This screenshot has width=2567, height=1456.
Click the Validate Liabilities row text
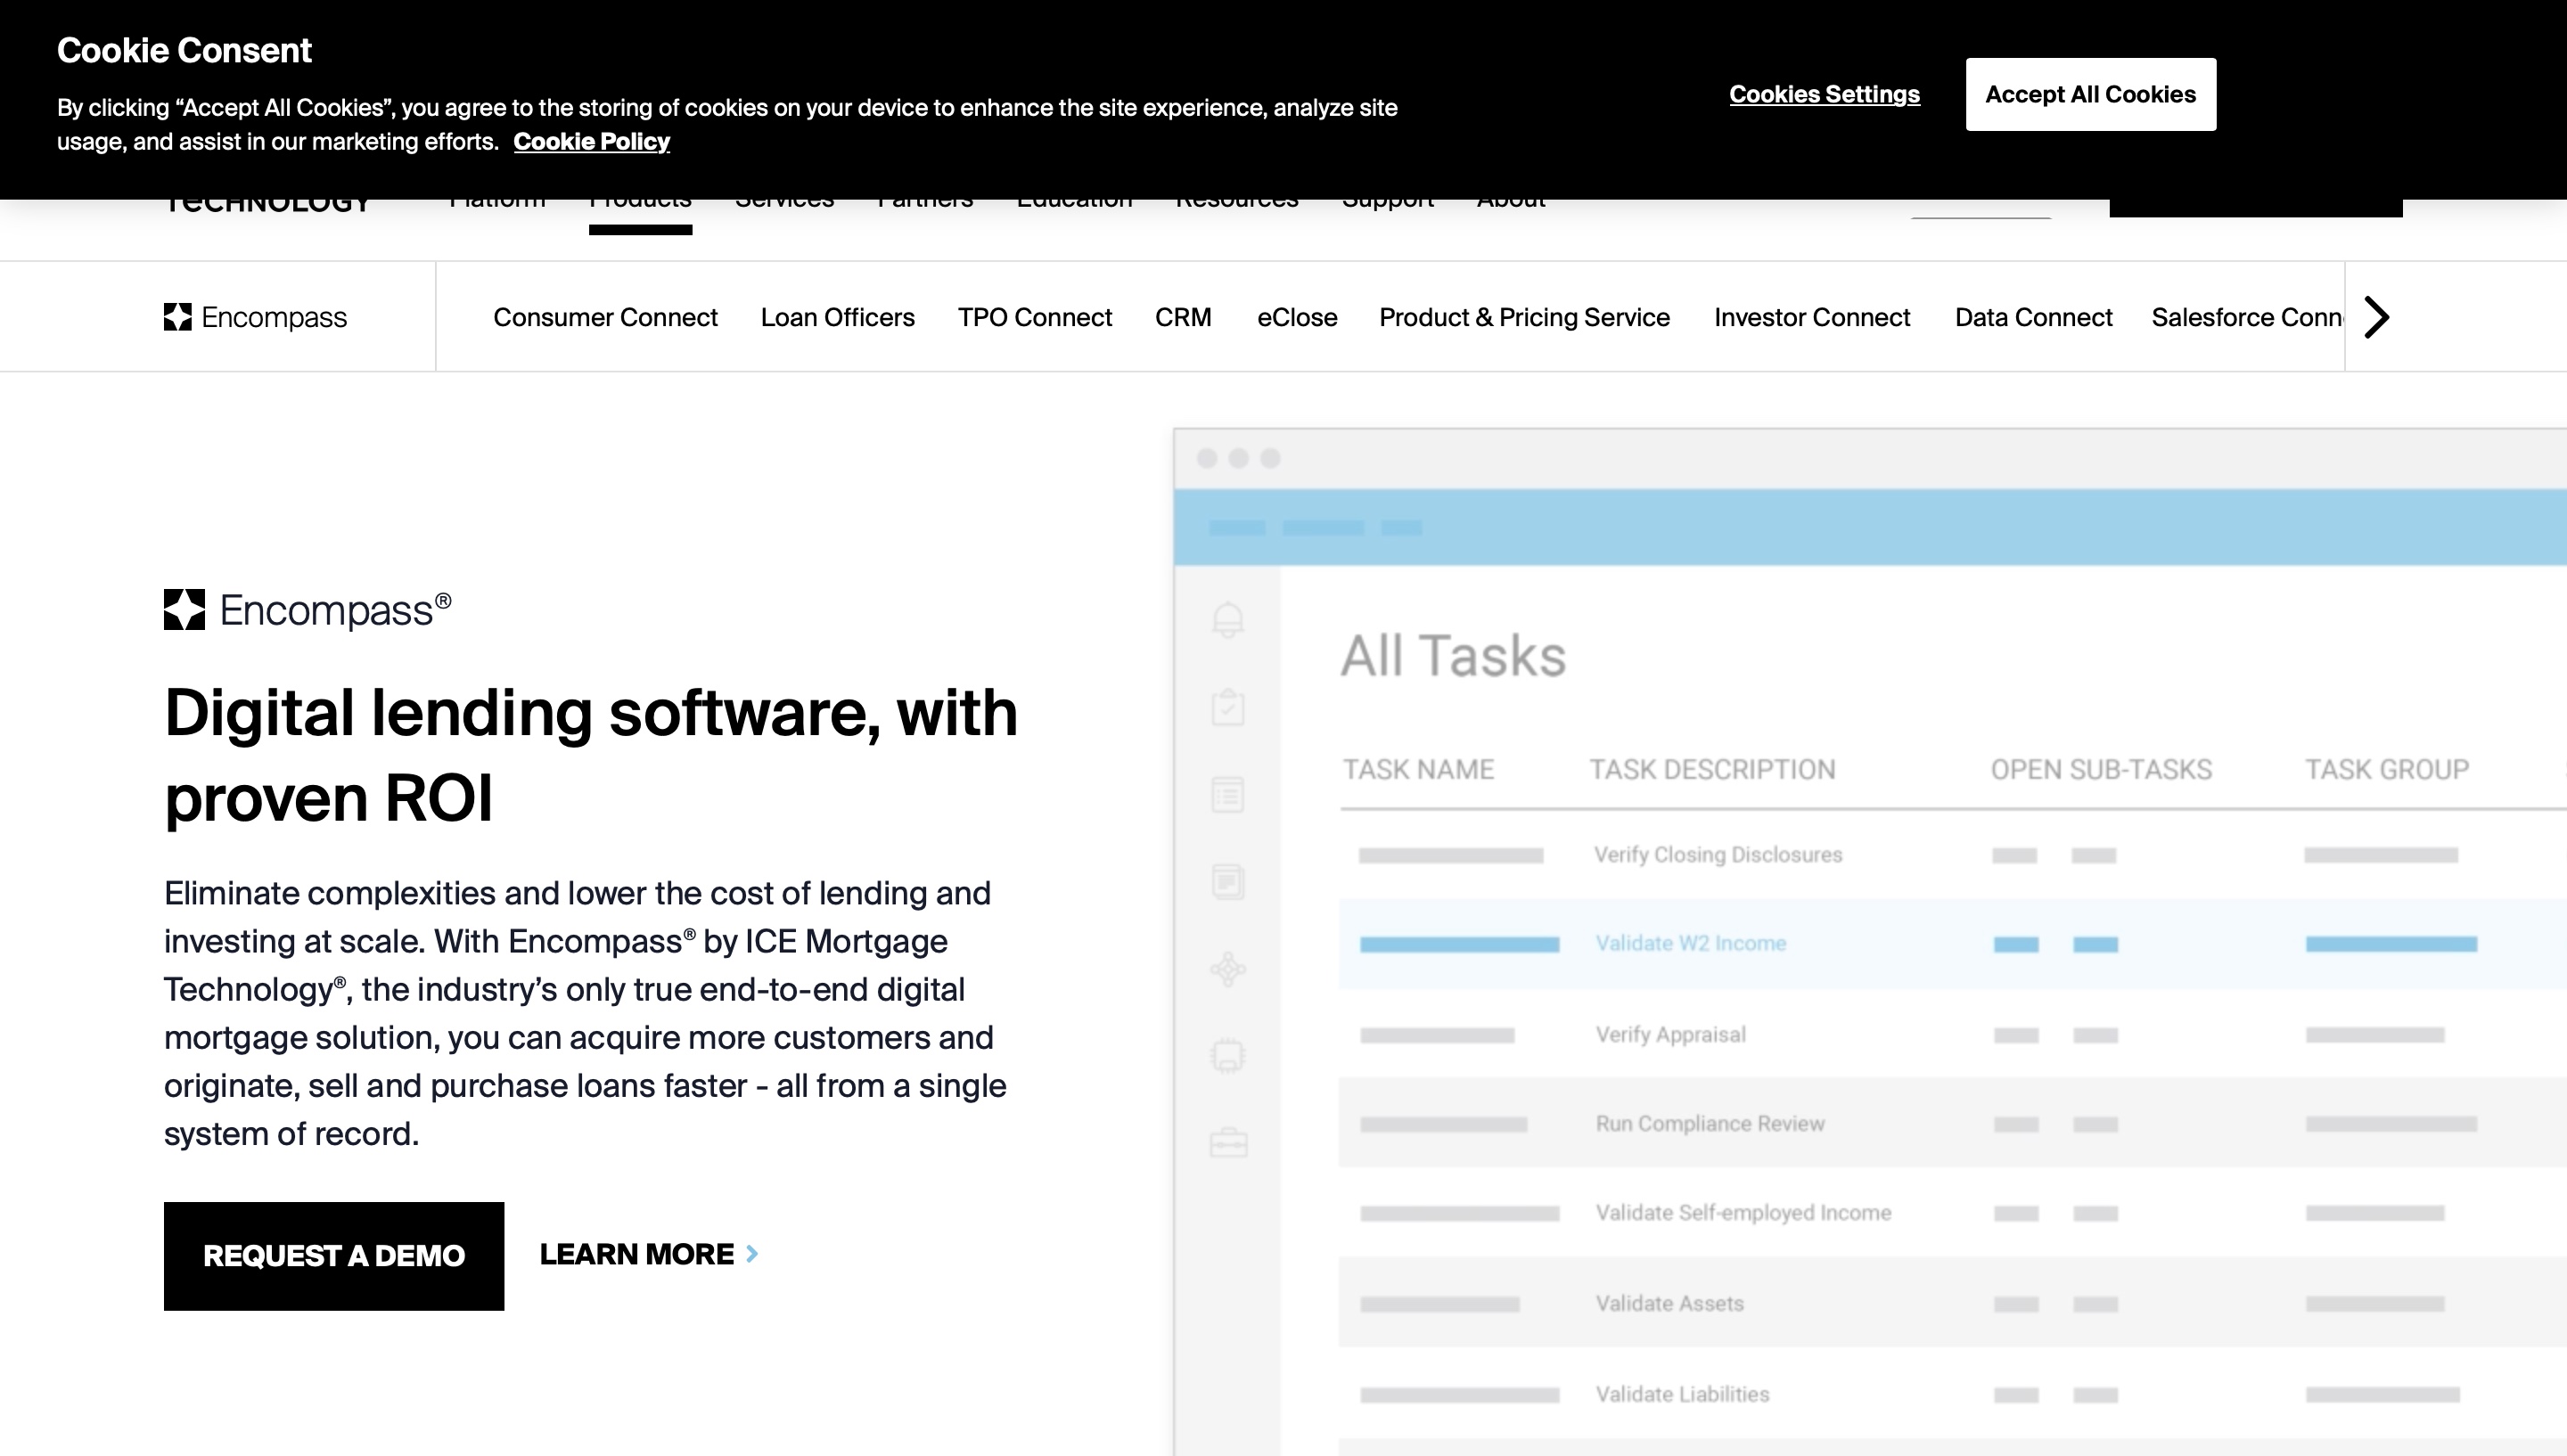coord(1682,1394)
